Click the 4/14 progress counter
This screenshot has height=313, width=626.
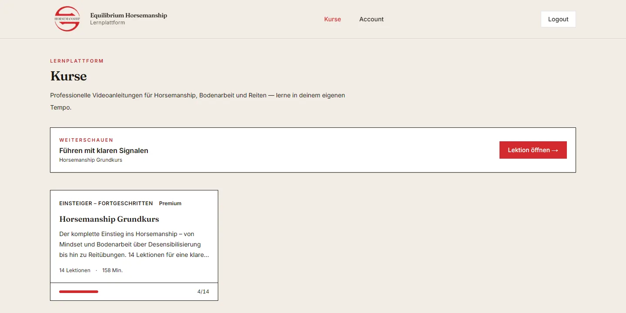203,292
